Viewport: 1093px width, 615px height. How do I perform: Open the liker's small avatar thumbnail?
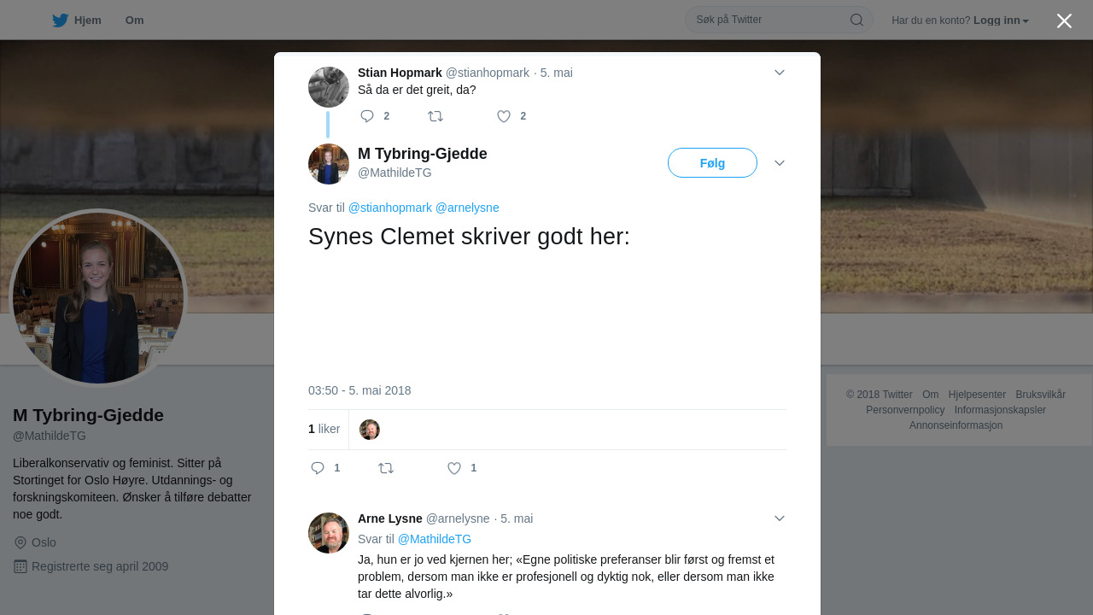click(x=370, y=430)
